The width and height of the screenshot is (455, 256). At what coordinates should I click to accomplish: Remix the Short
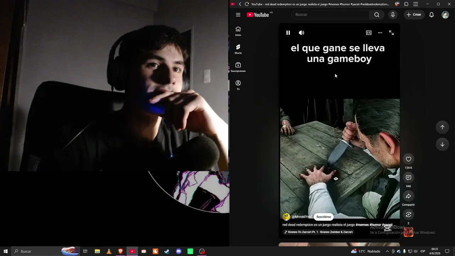pos(408,215)
